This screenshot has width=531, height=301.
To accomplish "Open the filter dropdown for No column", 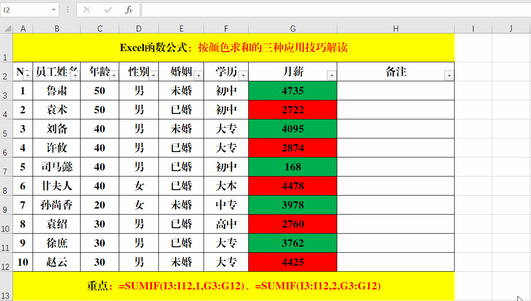I will [x=27, y=76].
